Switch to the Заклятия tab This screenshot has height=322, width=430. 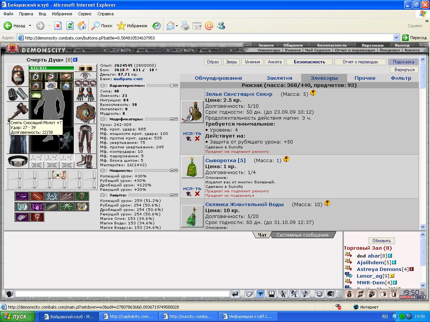[279, 78]
